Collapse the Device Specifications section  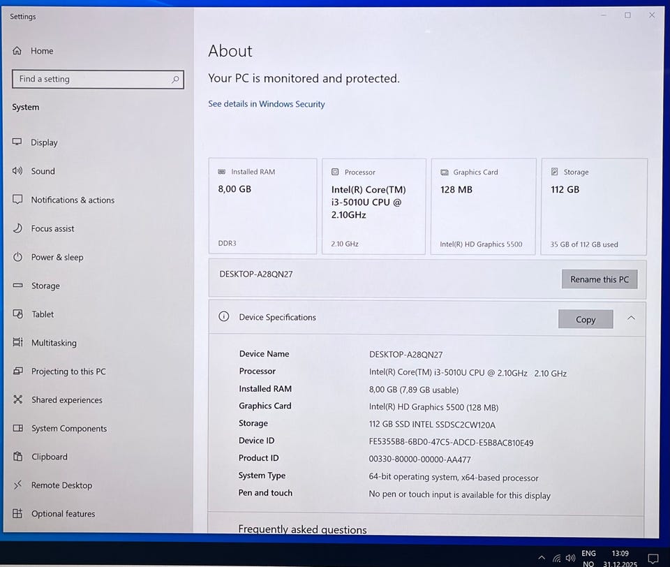point(631,318)
